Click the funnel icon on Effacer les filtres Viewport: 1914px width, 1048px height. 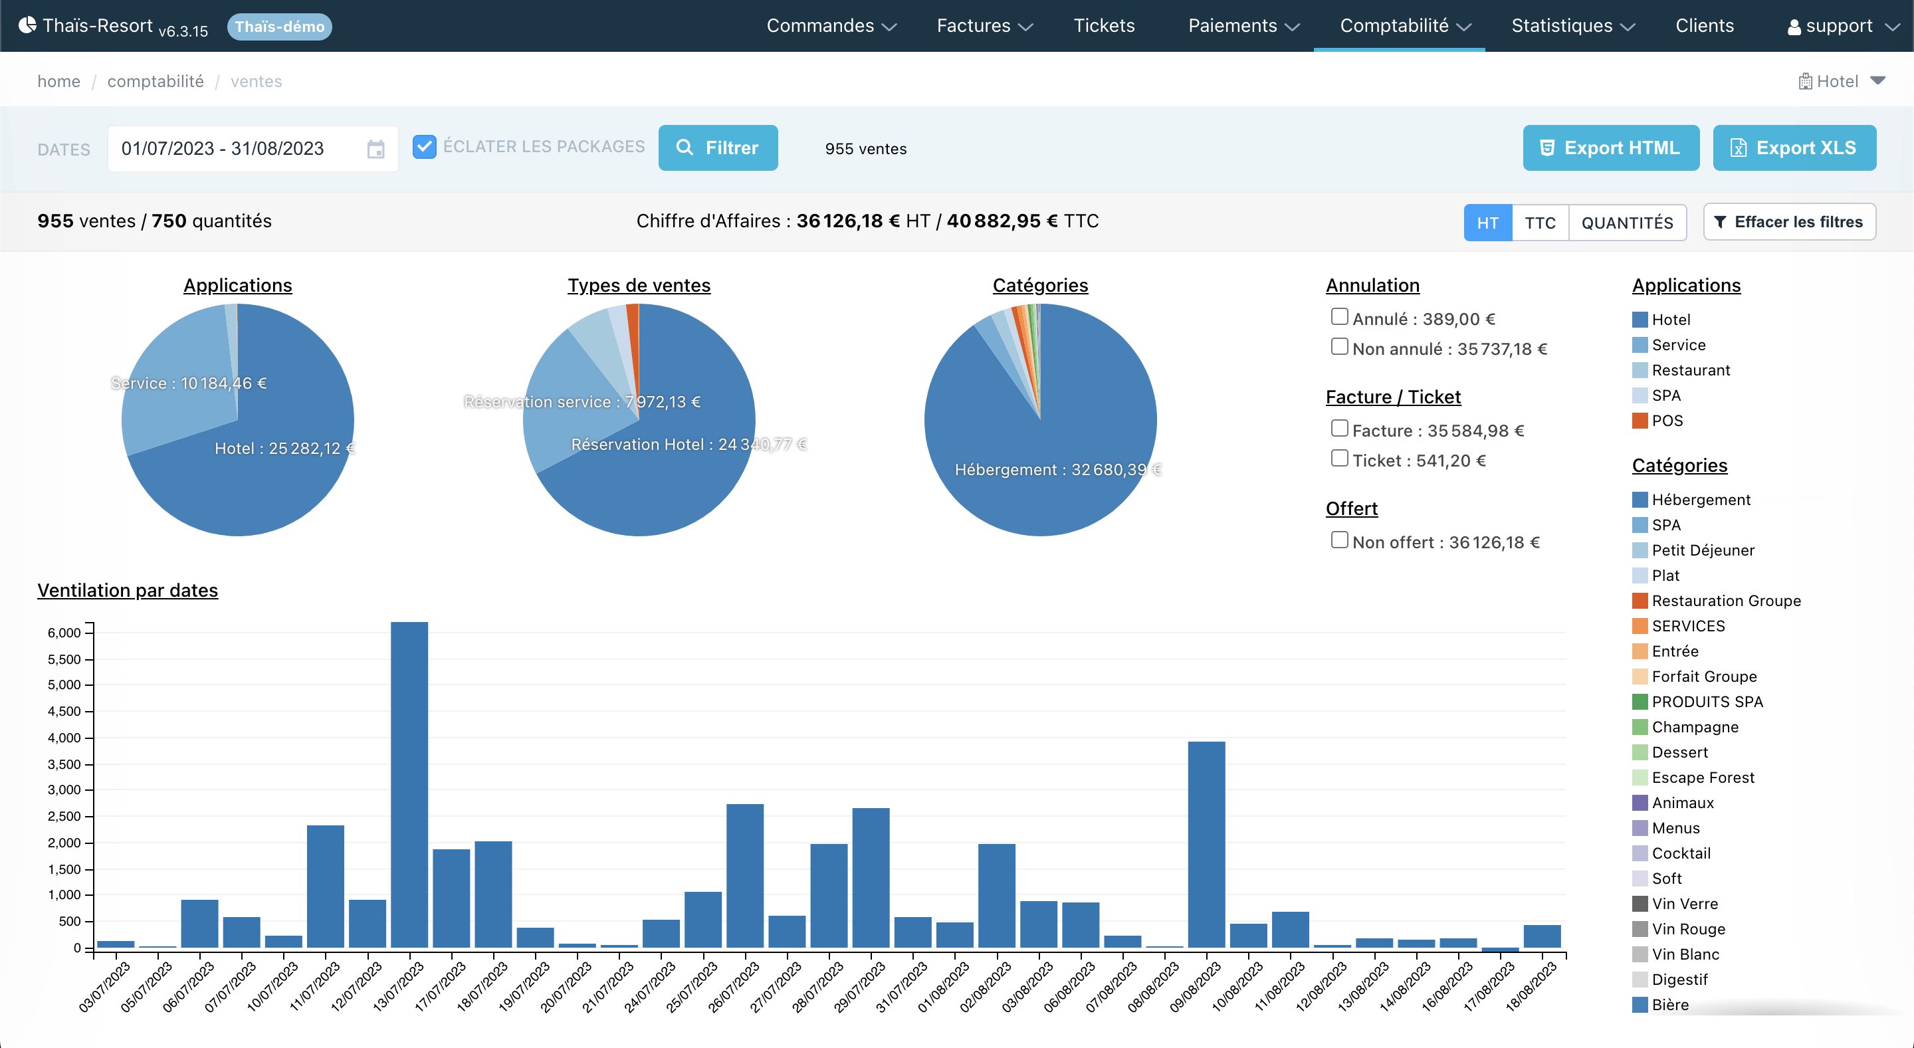(x=1720, y=222)
